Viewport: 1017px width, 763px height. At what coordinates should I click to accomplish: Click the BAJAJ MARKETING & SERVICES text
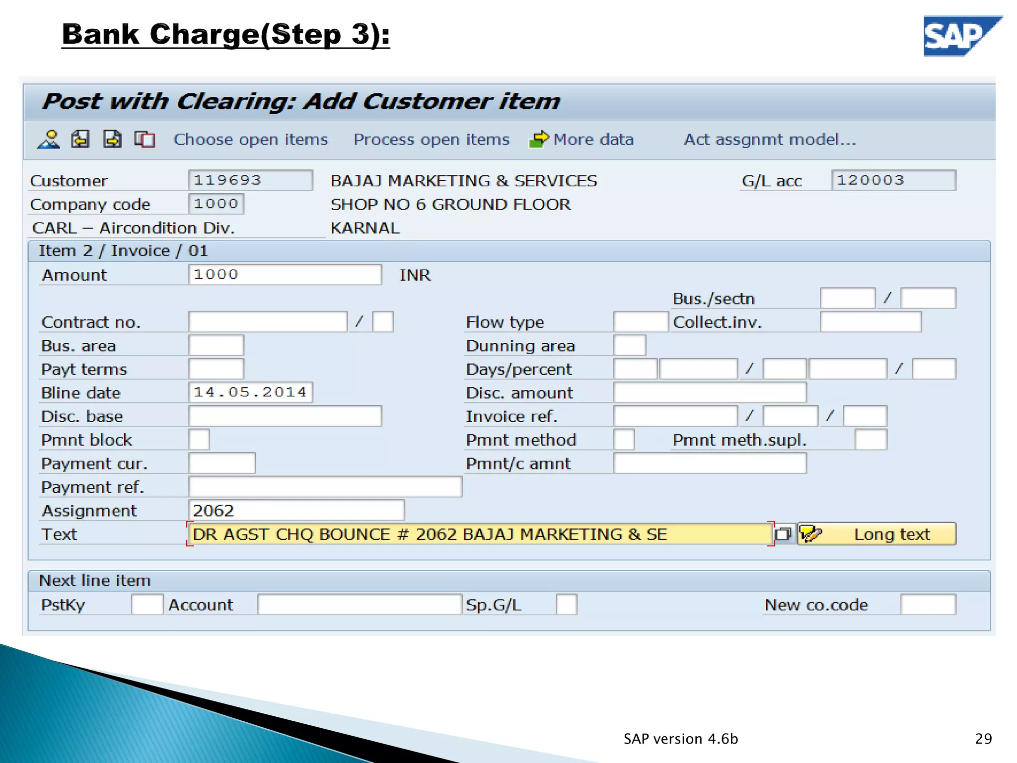click(x=464, y=180)
